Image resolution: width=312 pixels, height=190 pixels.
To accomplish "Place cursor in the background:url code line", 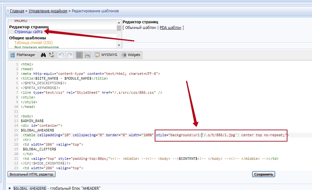I will 221,135.
